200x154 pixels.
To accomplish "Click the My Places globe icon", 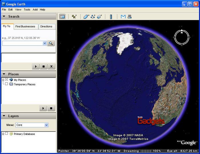I will [11, 80].
